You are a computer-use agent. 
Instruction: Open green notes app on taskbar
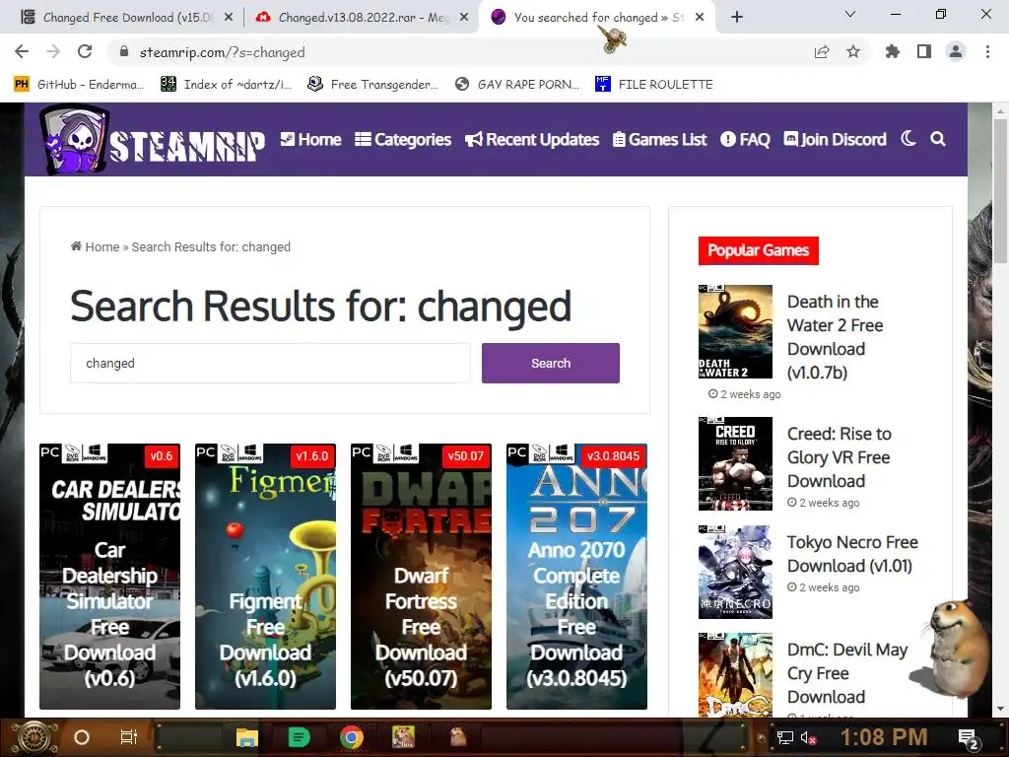click(300, 737)
